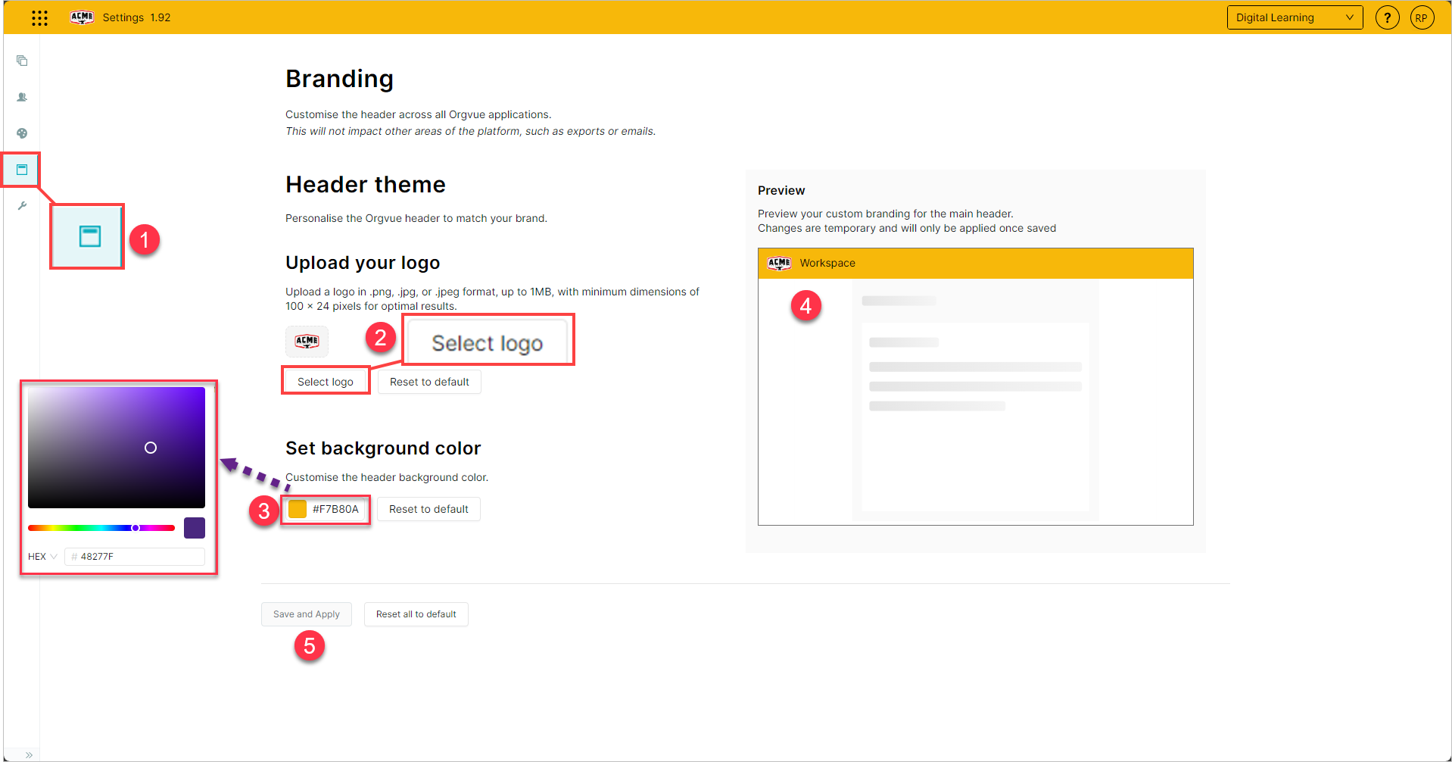Image resolution: width=1452 pixels, height=762 pixels.
Task: Click Save and Apply
Action: tap(307, 614)
